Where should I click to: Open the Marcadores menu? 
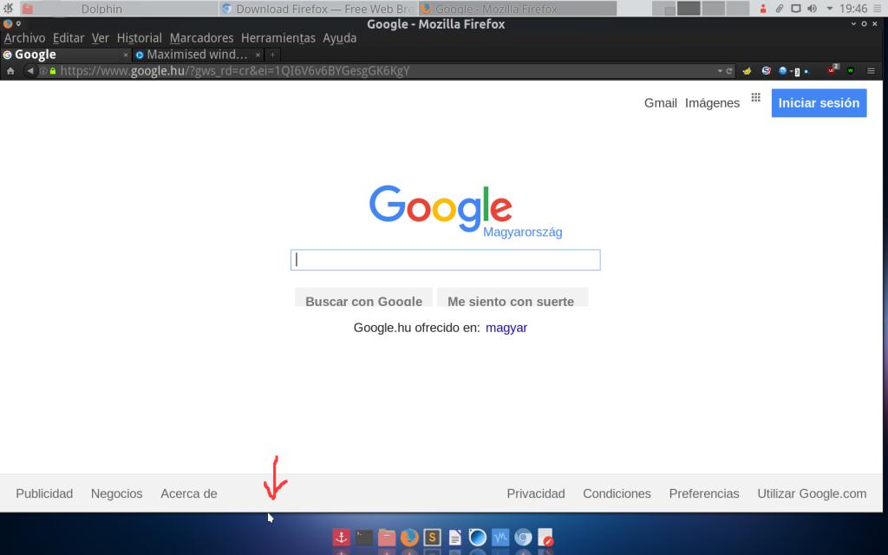click(x=201, y=38)
